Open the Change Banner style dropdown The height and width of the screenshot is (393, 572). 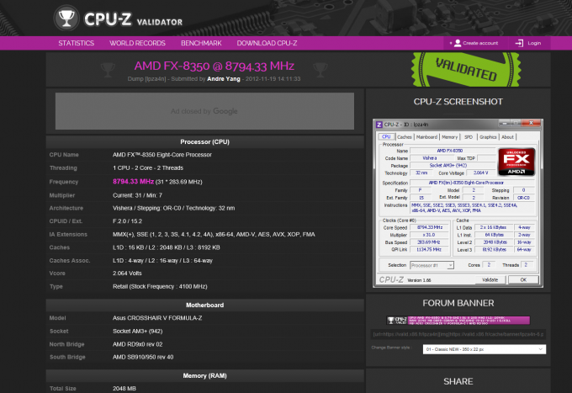click(484, 349)
